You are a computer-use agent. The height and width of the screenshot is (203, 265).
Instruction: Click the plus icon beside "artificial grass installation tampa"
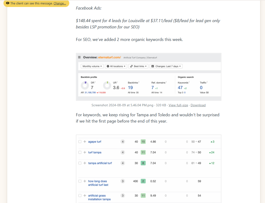(85, 196)
